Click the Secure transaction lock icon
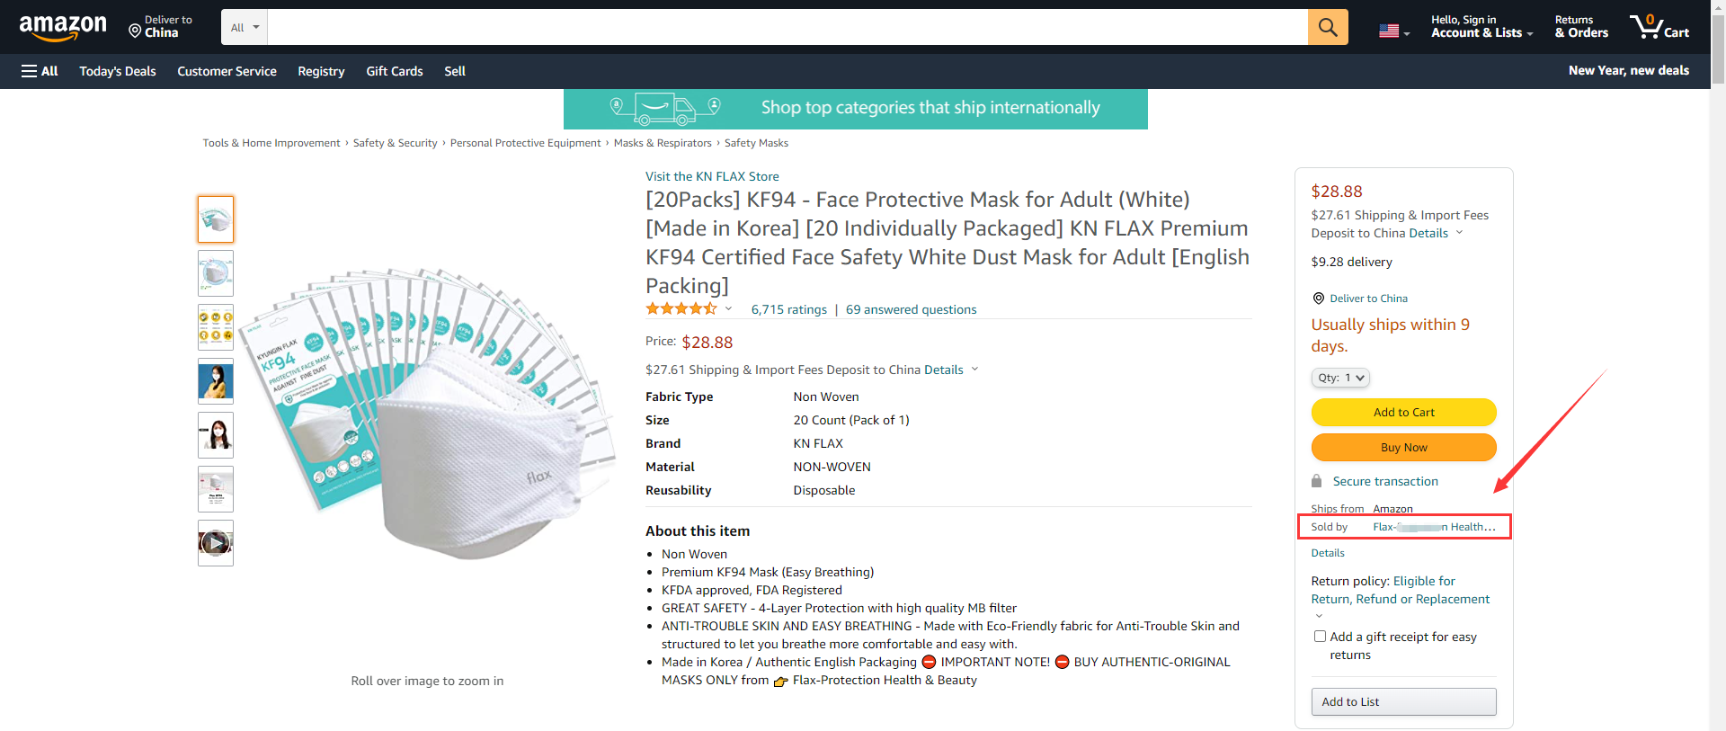The height and width of the screenshot is (731, 1726). coord(1317,481)
